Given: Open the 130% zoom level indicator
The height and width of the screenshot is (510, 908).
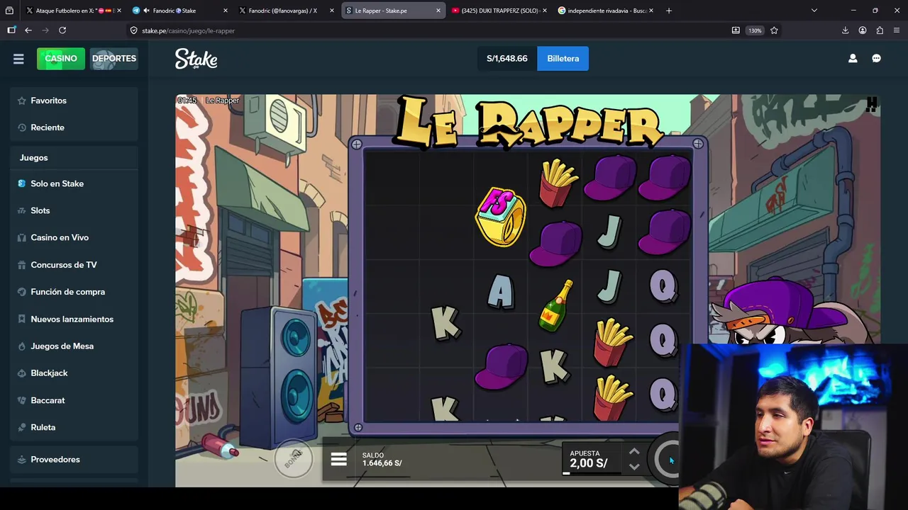Looking at the screenshot, I should [x=755, y=30].
